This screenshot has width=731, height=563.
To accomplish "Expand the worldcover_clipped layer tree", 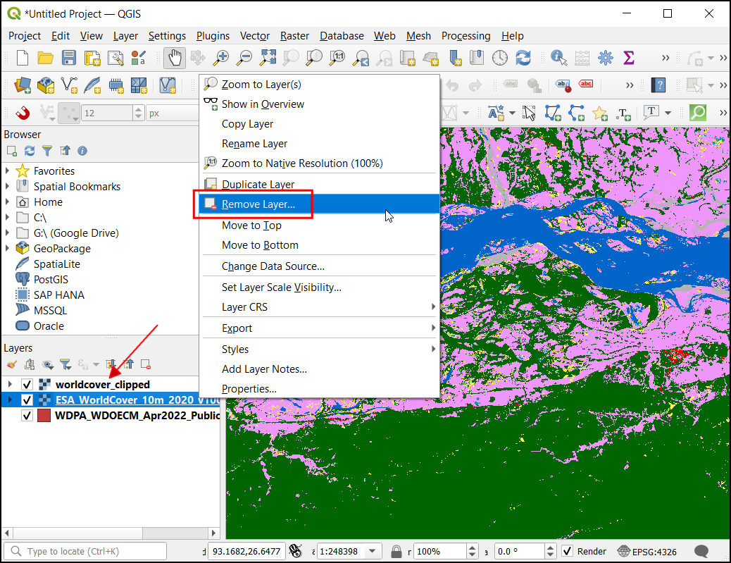I will point(9,385).
